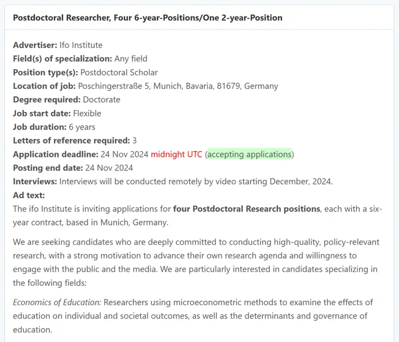
Task: Click the Poschingerstraße 5 Munich job location
Action: 178,86
